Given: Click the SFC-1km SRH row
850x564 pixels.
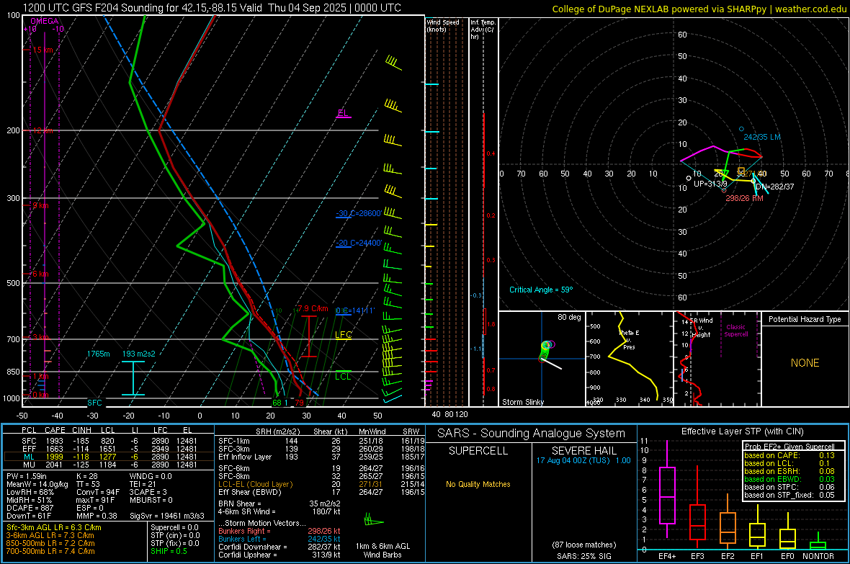Looking at the screenshot, I should (320, 441).
